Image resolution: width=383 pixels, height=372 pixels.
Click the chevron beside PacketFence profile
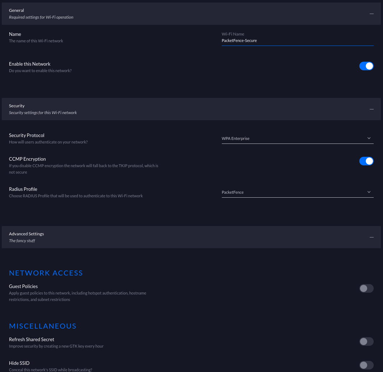click(x=369, y=192)
